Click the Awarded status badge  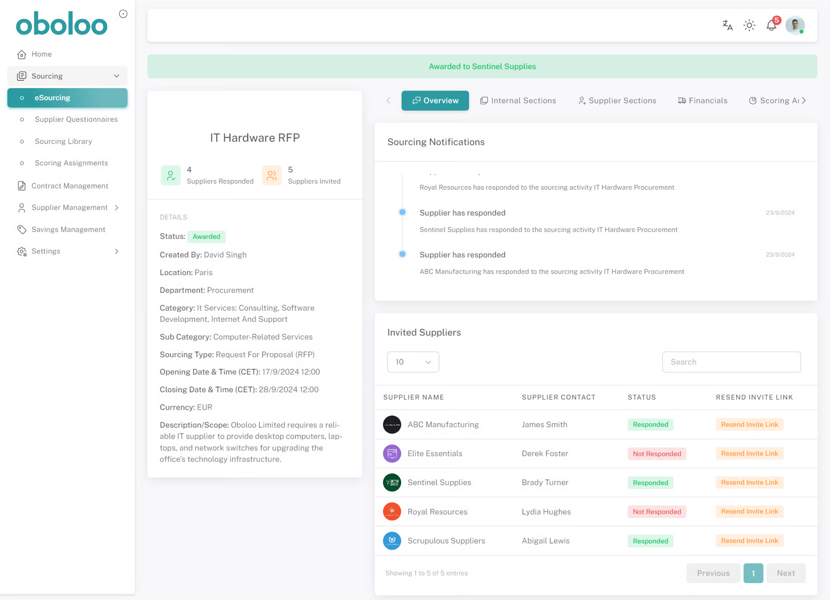[x=206, y=236]
